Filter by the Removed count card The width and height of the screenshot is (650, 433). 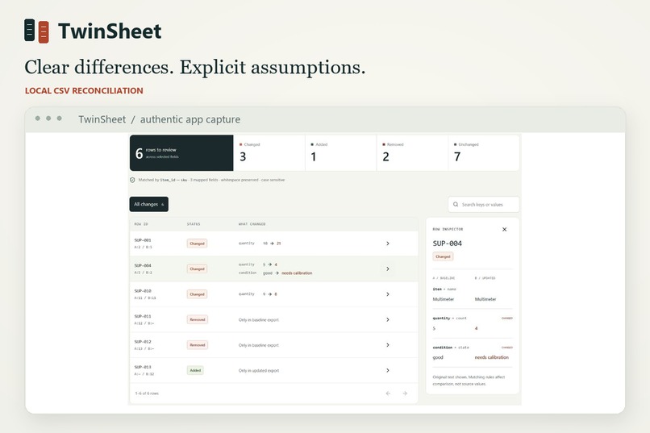(x=412, y=153)
